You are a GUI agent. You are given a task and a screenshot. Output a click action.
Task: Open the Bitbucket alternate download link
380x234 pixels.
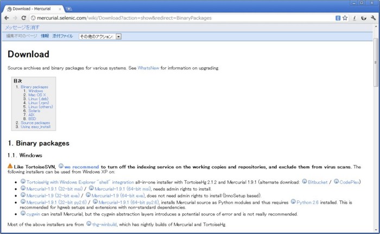[318, 182]
